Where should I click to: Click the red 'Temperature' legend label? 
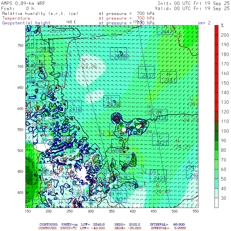click(16, 18)
